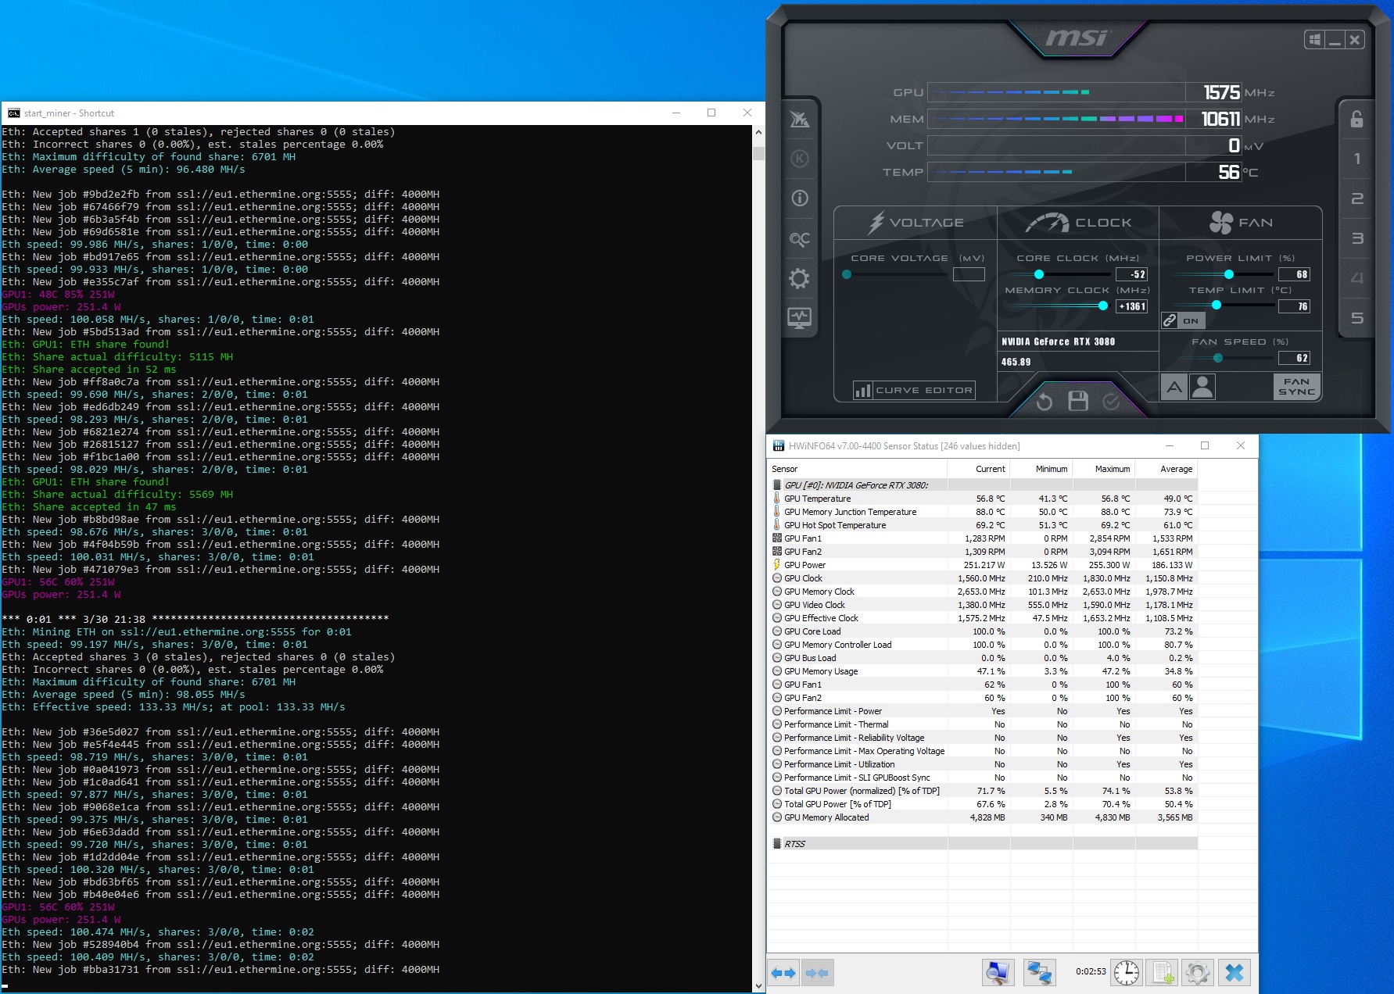Click the miner console title bar icon
This screenshot has width=1394, height=994.
(13, 113)
